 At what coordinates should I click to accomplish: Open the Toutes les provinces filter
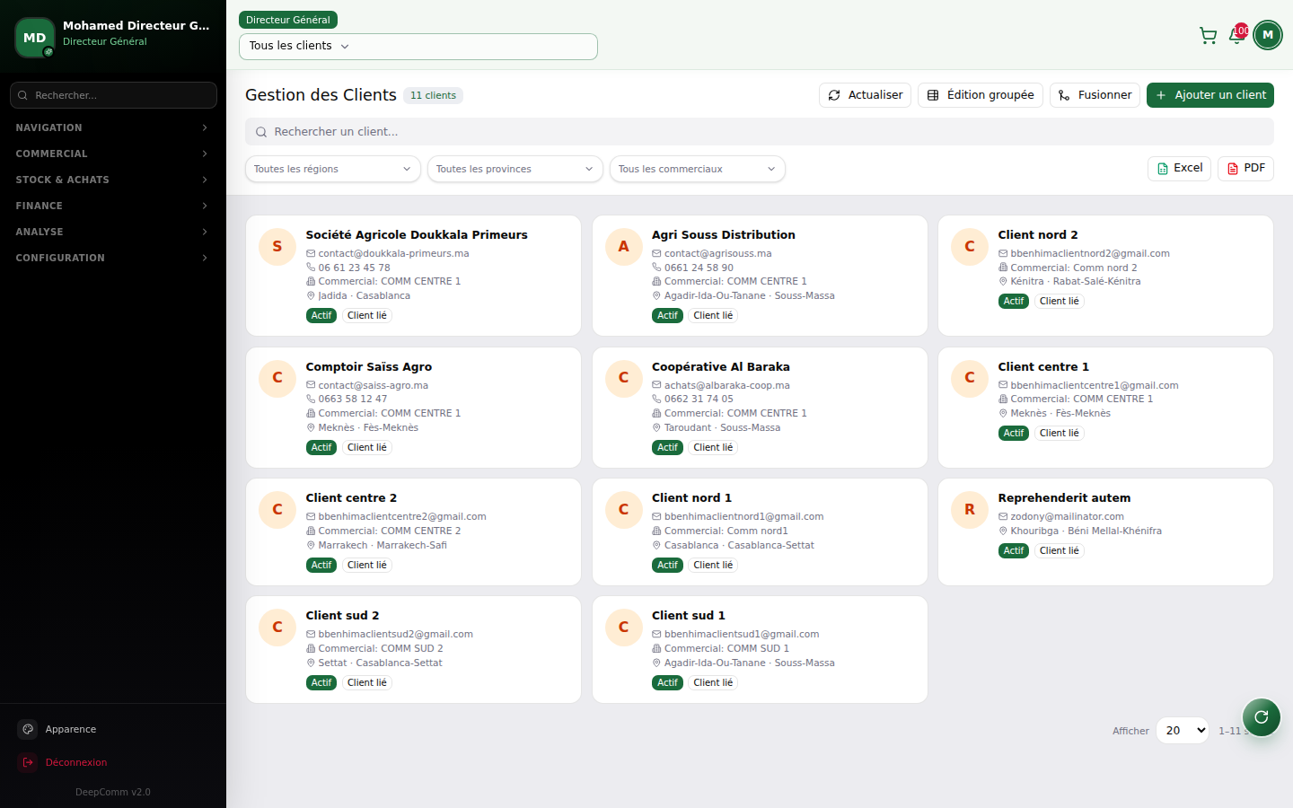coord(515,169)
